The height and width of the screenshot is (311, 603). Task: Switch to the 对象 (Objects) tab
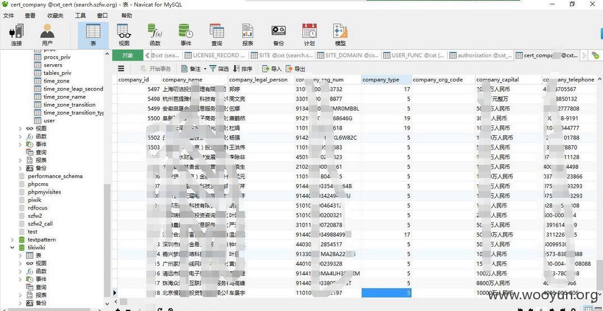tap(128, 55)
